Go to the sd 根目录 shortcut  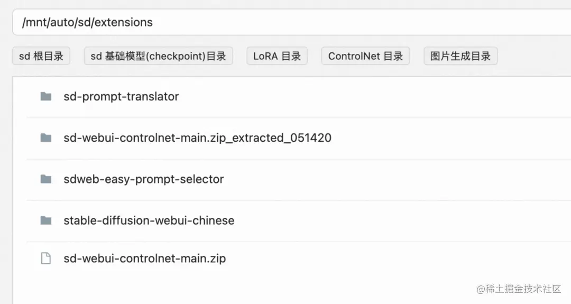[41, 56]
